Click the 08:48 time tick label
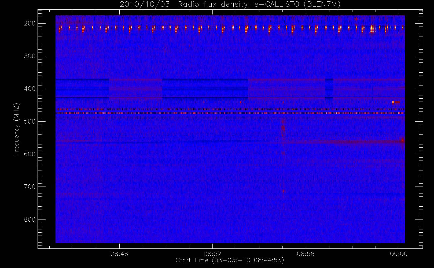Viewport: 434px width, 268px height. tap(119, 254)
